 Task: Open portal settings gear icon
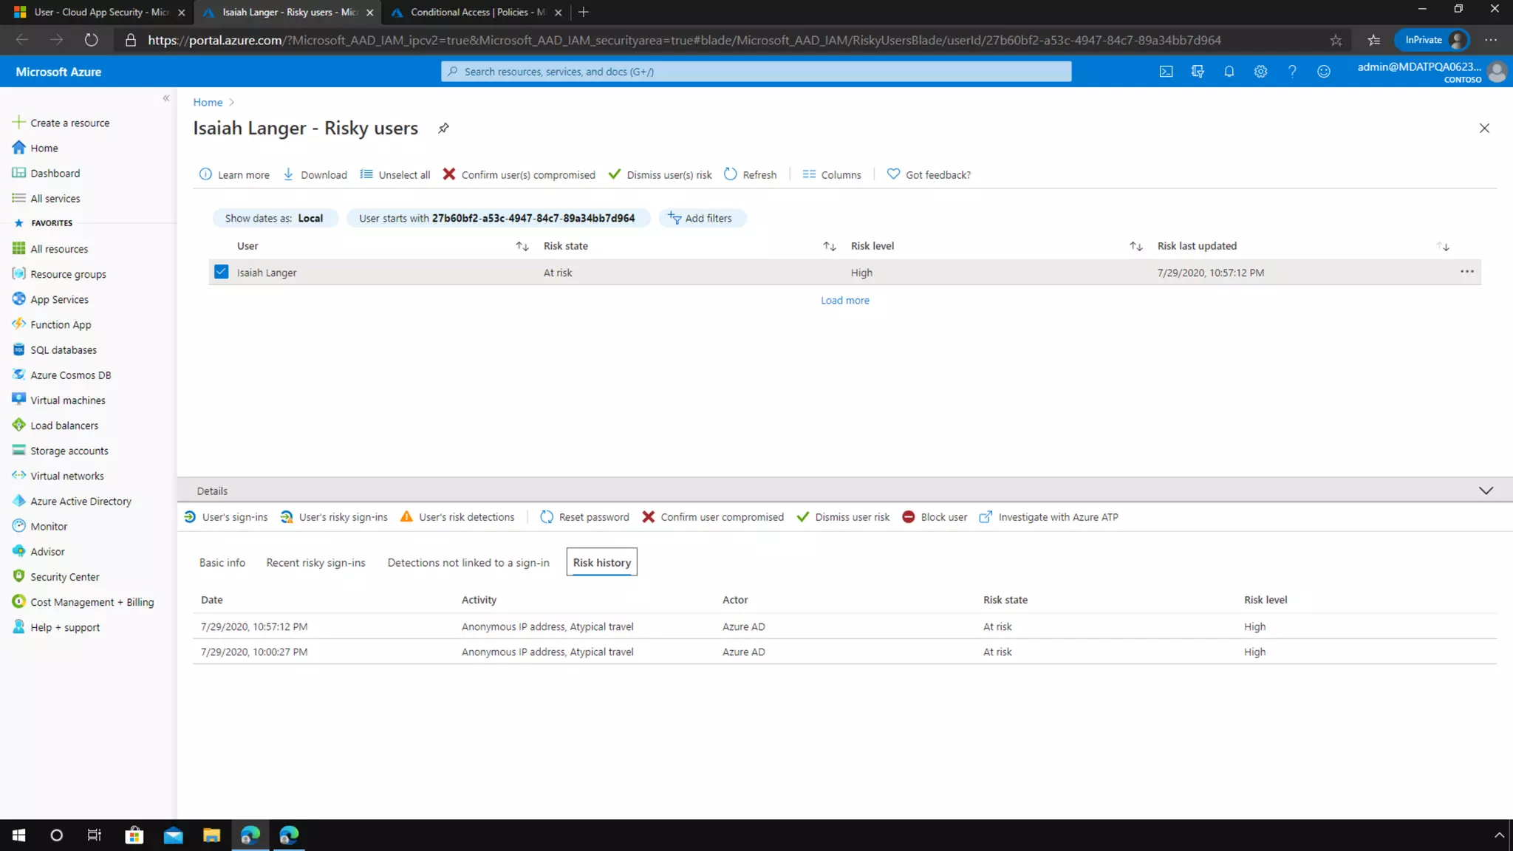1260,72
